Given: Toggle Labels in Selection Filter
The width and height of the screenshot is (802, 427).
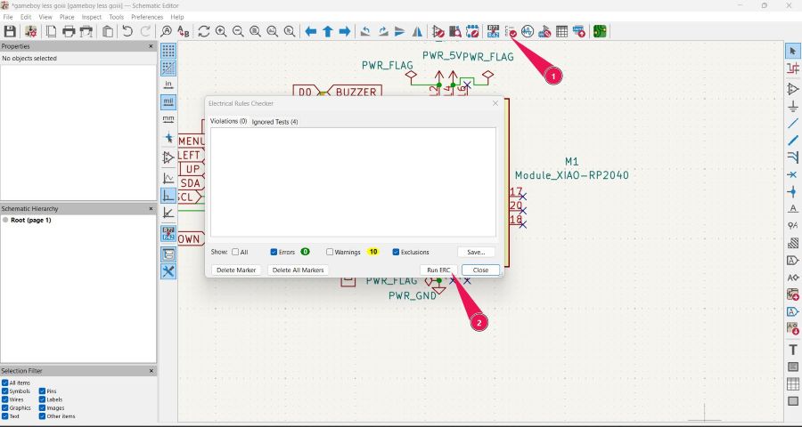Looking at the screenshot, I should coord(43,399).
